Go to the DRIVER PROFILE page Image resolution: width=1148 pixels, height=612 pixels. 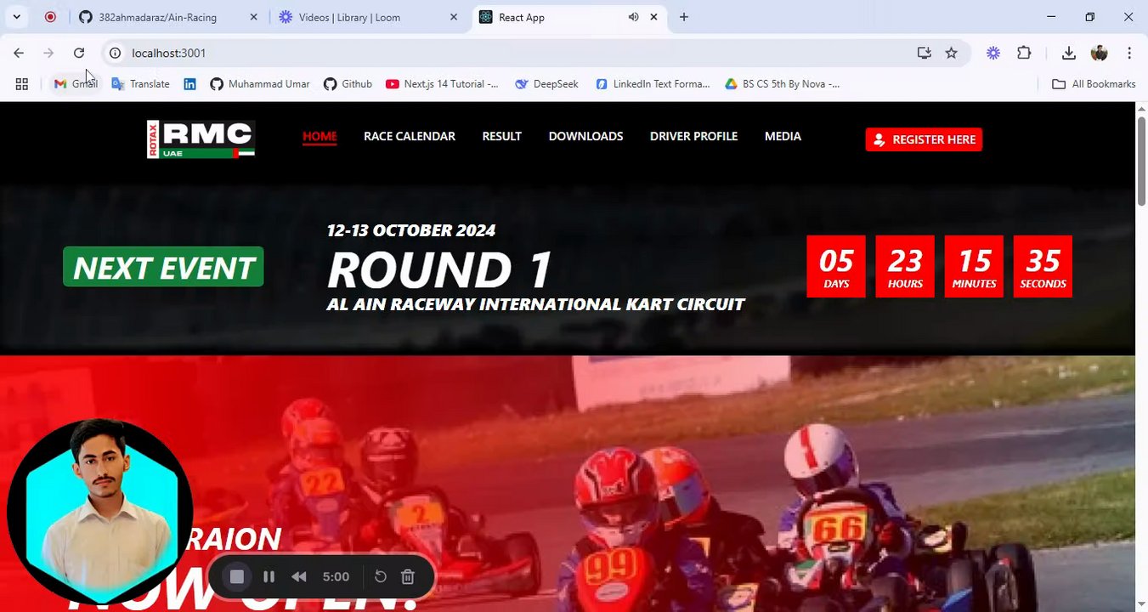pyautogui.click(x=693, y=136)
